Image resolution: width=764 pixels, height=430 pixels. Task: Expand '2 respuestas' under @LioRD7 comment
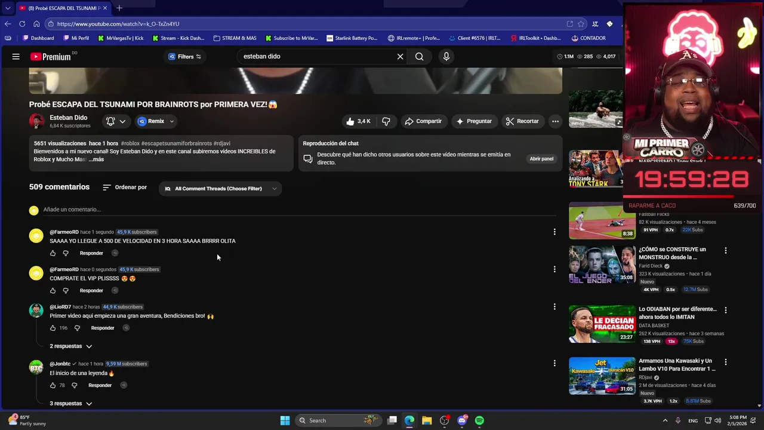pyautogui.click(x=71, y=346)
